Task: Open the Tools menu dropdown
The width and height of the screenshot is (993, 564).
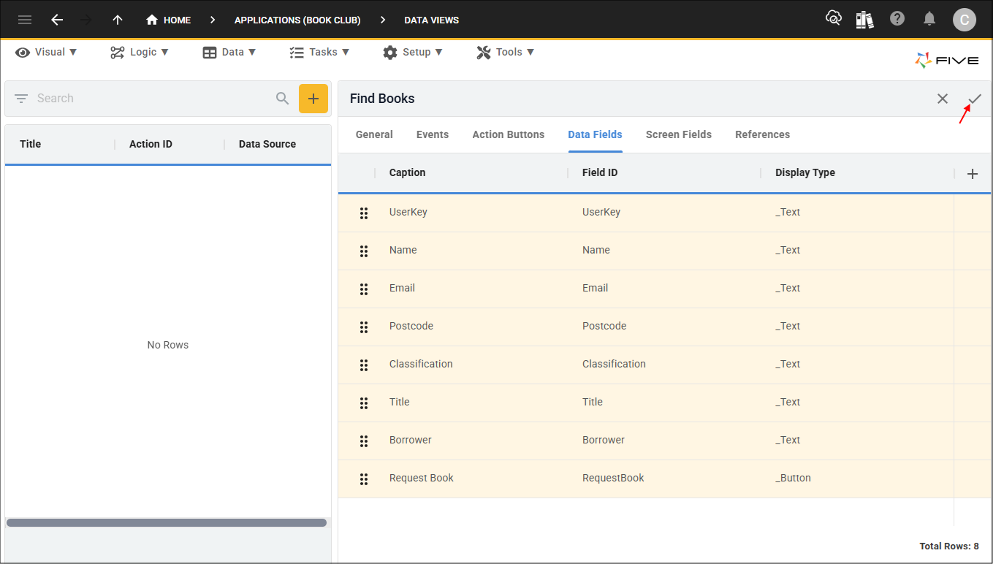Action: [506, 52]
